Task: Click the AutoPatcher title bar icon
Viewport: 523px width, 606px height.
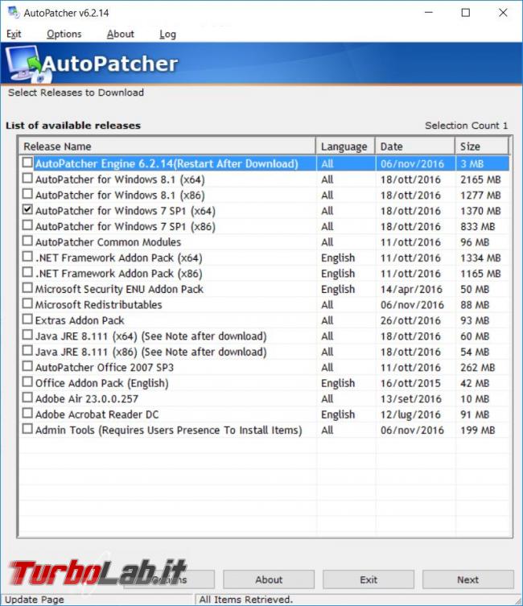Action: pyautogui.click(x=14, y=12)
